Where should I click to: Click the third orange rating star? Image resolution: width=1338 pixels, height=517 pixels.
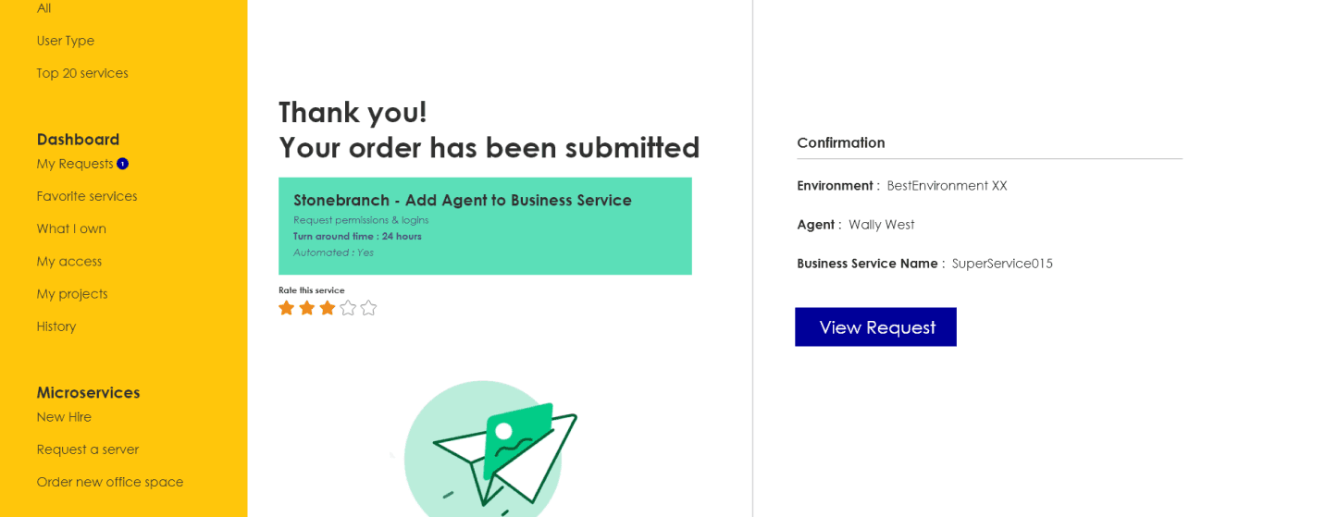pyautogui.click(x=328, y=307)
